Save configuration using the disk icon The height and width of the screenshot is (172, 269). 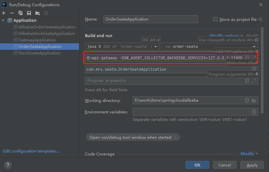click(x=29, y=13)
